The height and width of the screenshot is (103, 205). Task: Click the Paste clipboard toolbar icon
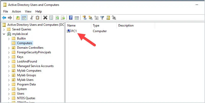pyautogui.click(x=37, y=18)
